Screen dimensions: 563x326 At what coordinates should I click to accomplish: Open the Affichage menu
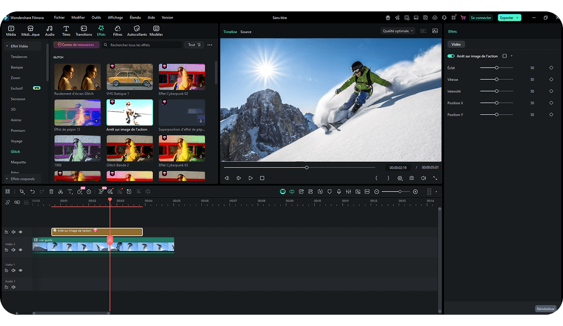[x=115, y=17]
